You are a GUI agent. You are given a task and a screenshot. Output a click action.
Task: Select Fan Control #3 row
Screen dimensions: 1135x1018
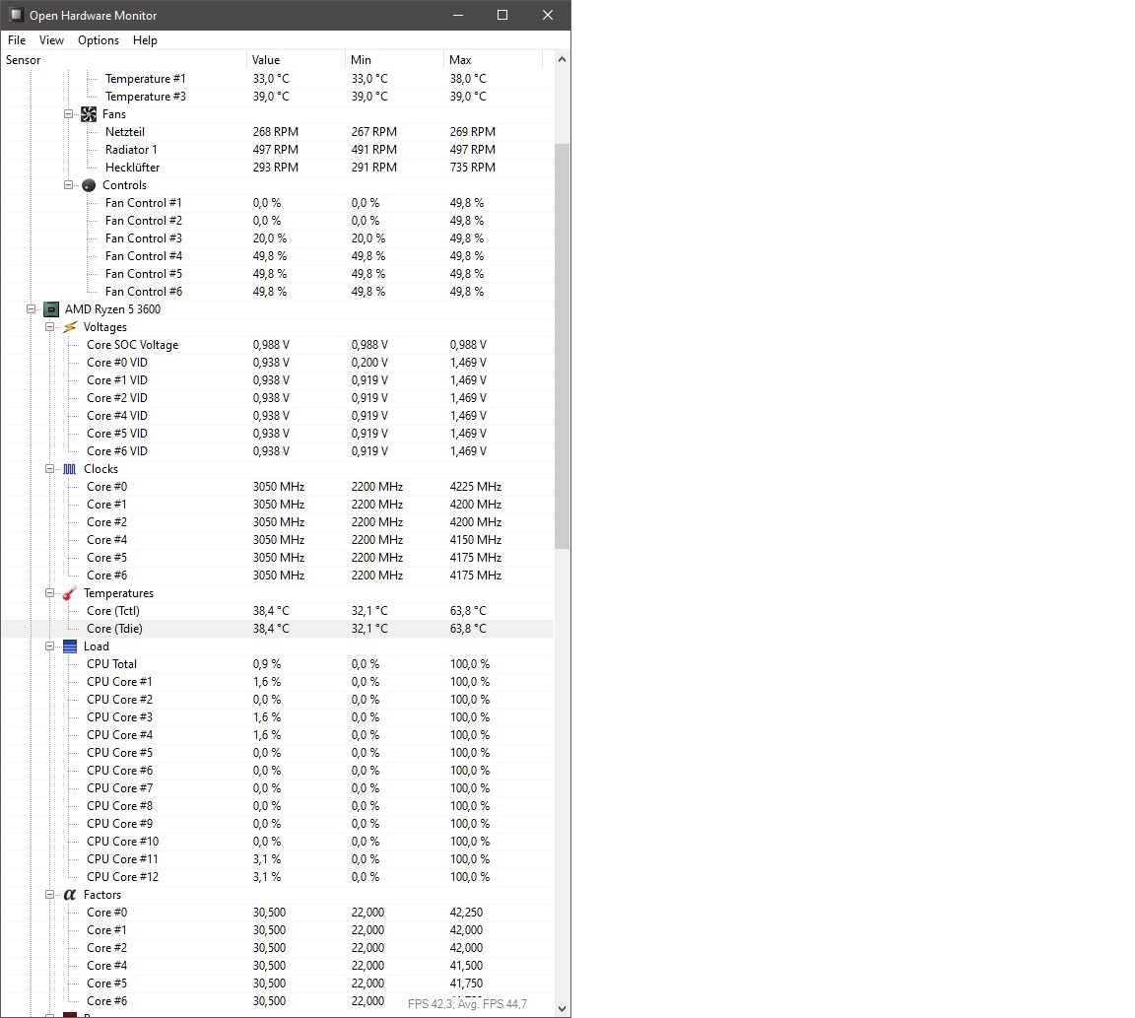[277, 238]
